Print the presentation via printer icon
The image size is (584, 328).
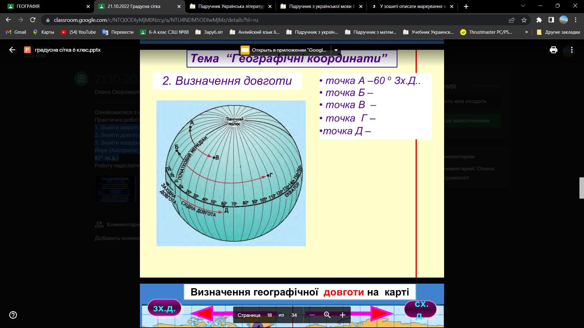click(553, 50)
